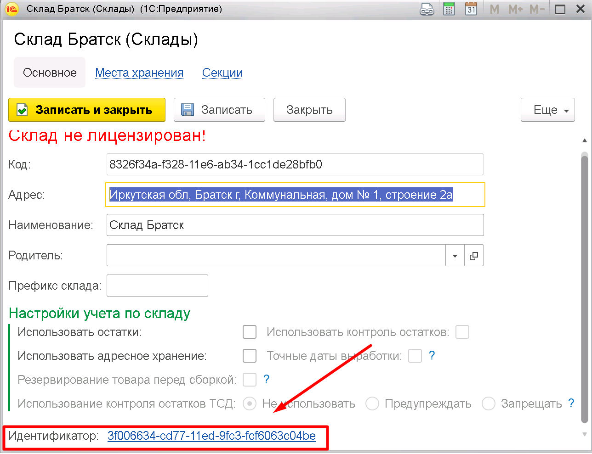Open help for Резервирование товара перед сборкой
Screen dimensions: 592x454
[x=266, y=380]
